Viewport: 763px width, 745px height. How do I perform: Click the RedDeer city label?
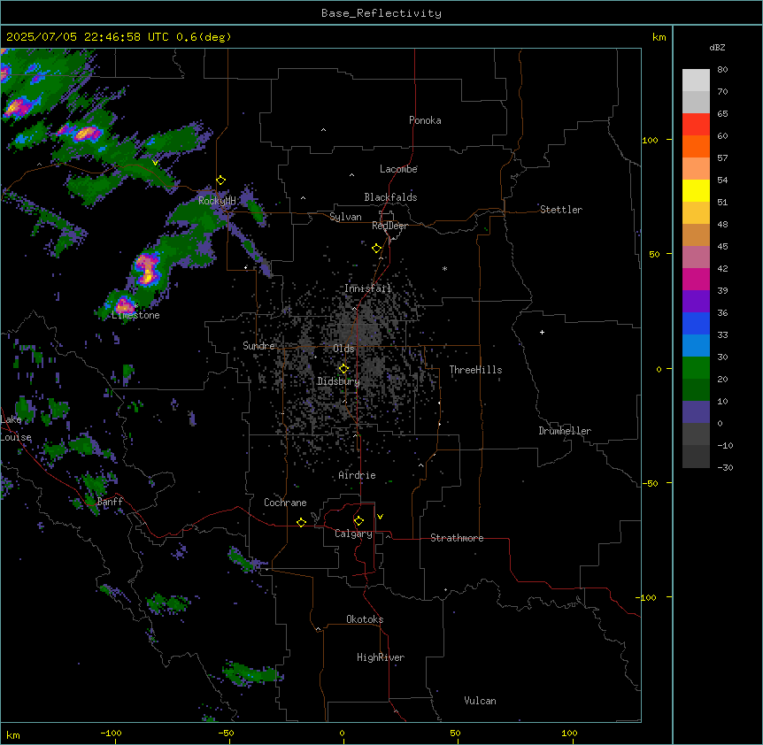click(389, 226)
